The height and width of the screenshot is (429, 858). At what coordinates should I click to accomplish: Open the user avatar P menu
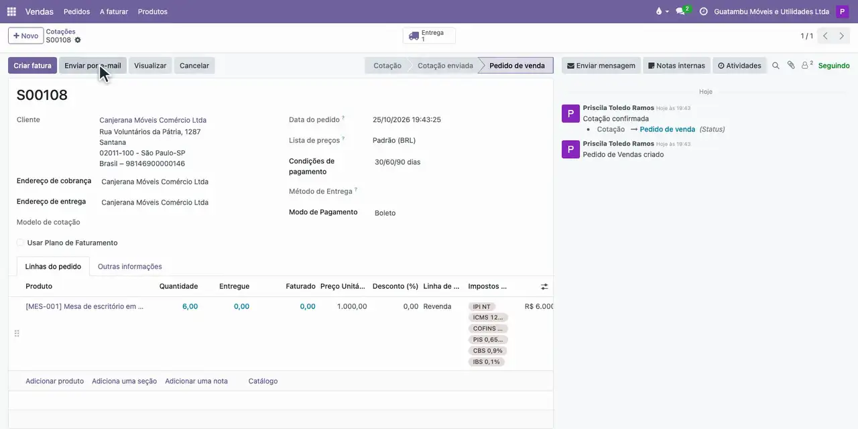[842, 11]
